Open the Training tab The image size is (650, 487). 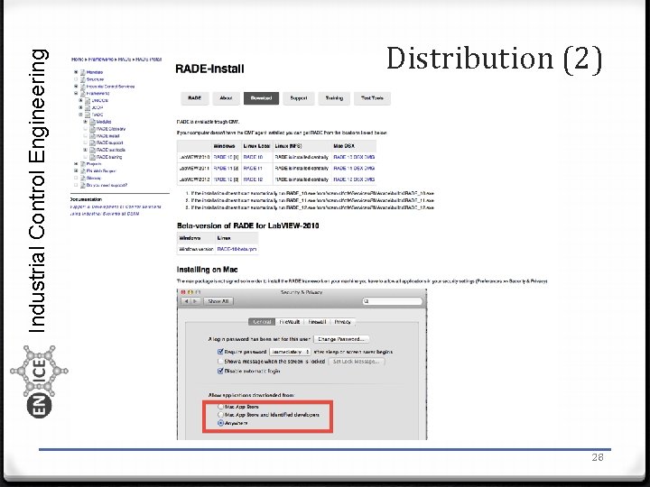[x=334, y=98]
